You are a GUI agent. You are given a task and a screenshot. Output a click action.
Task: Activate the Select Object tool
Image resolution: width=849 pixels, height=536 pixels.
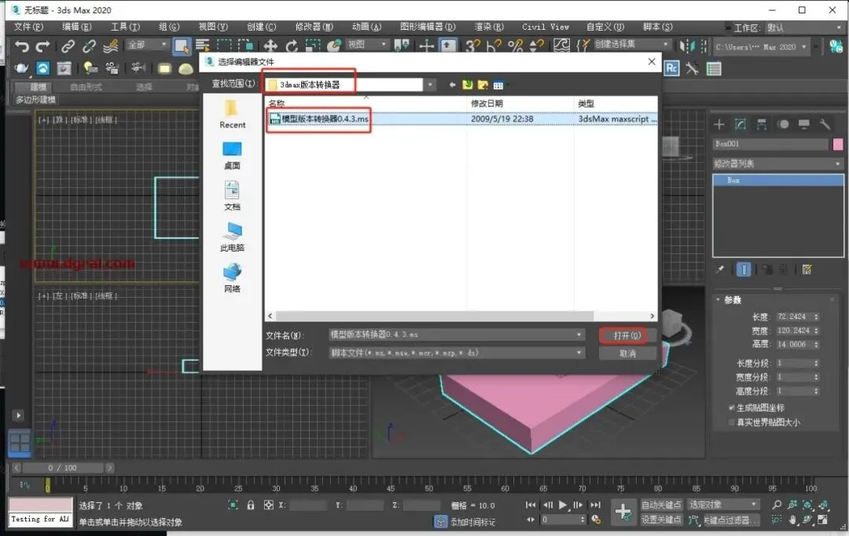coord(182,46)
